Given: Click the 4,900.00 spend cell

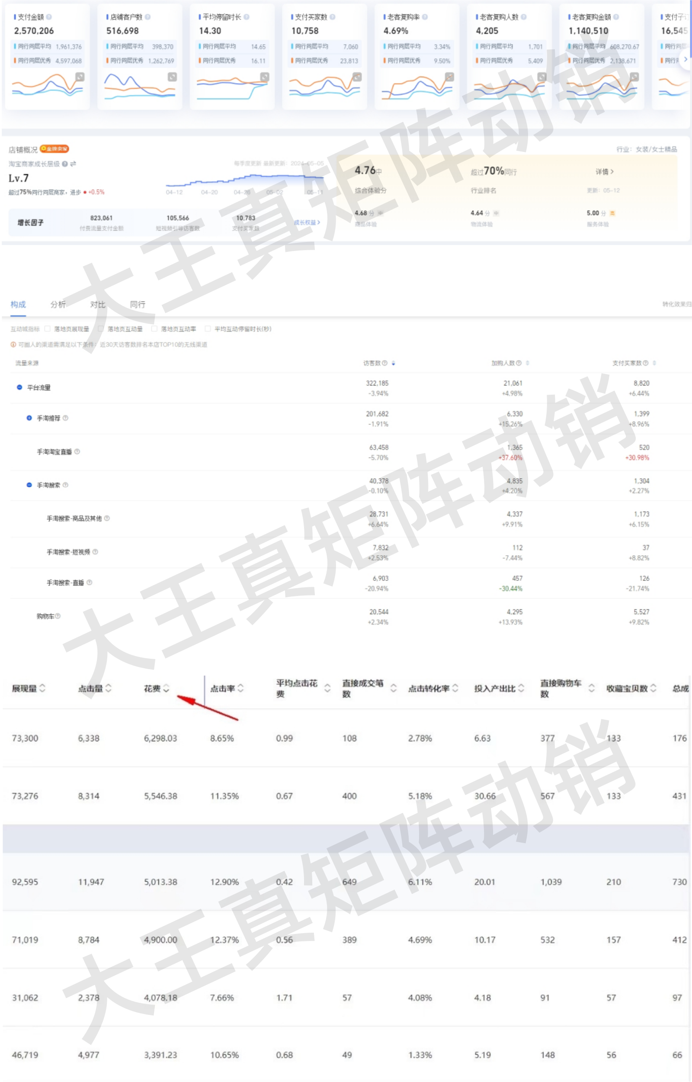Looking at the screenshot, I should pyautogui.click(x=160, y=940).
